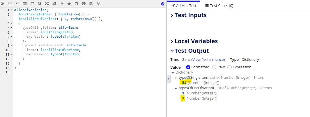Image resolution: width=310 pixels, height=117 pixels.
Task: Click a!localVariables in line 1
Action: [x=30, y=10]
